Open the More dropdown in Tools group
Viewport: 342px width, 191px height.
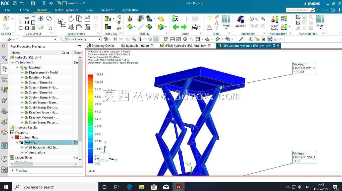[226, 22]
